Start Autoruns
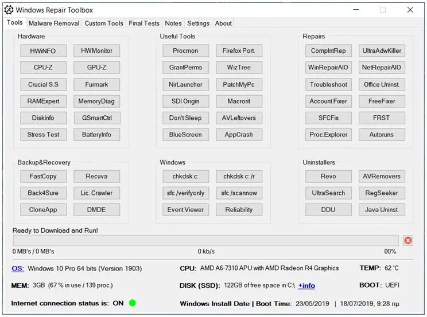This screenshot has height=317, width=427. click(382, 135)
